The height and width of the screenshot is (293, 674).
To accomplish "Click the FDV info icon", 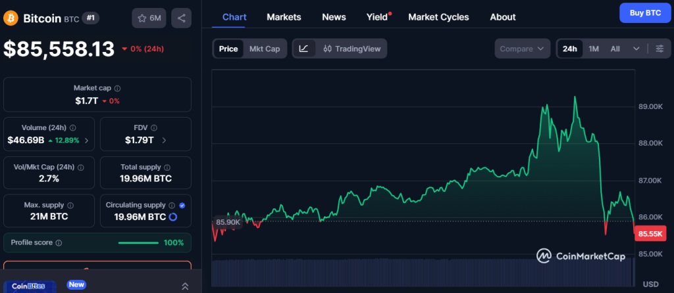I will (154, 128).
